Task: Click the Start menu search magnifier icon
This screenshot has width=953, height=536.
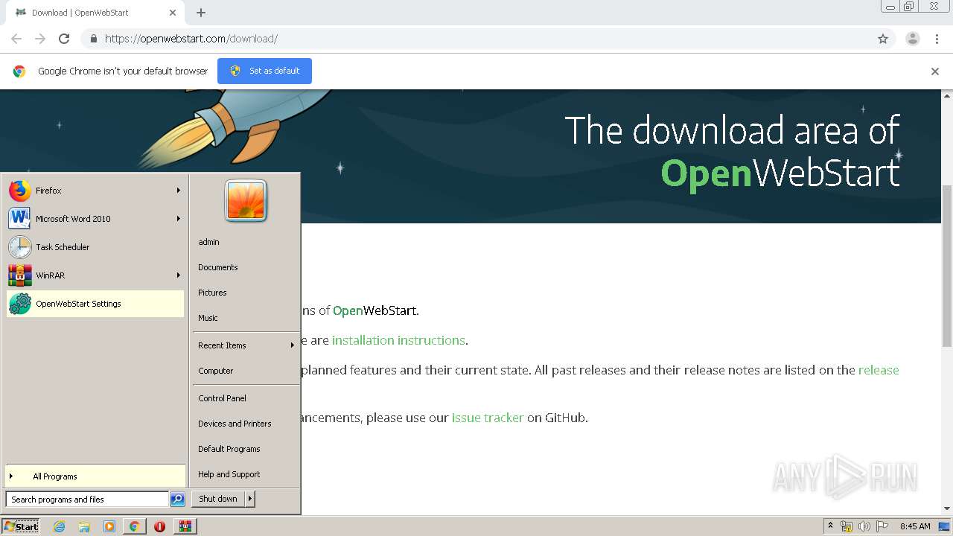Action: 177,500
